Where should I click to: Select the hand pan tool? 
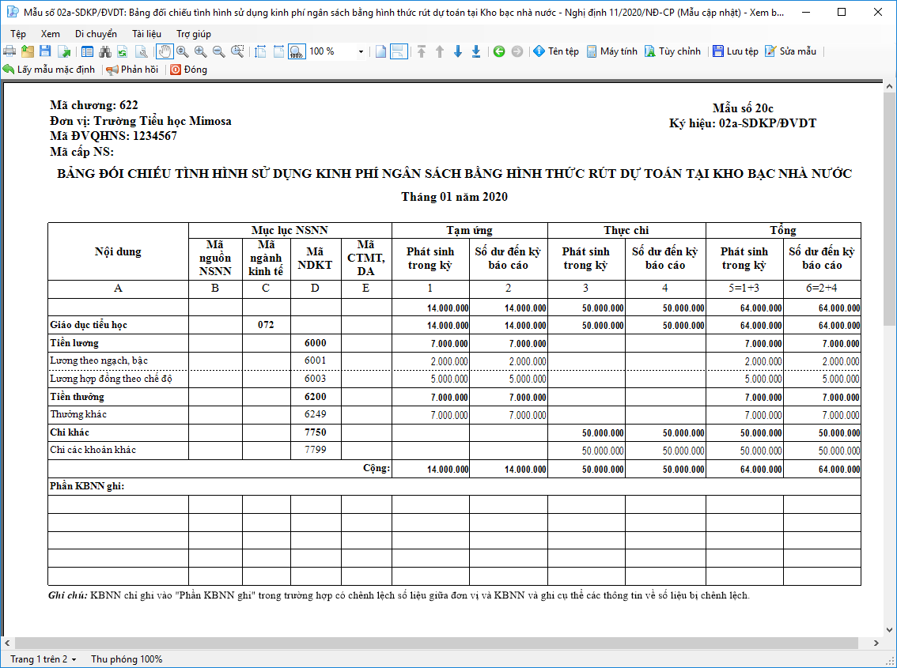coord(165,51)
